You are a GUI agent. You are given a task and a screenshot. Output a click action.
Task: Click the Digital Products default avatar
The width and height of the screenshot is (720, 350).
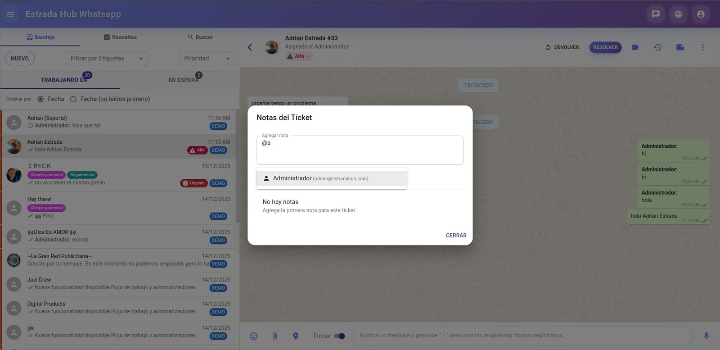click(x=14, y=308)
